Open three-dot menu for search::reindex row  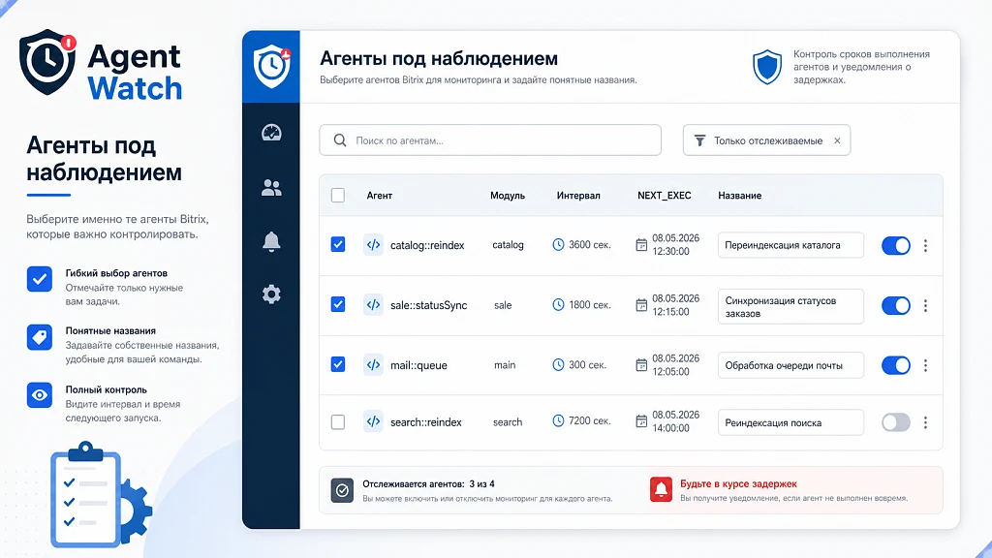[x=925, y=422]
